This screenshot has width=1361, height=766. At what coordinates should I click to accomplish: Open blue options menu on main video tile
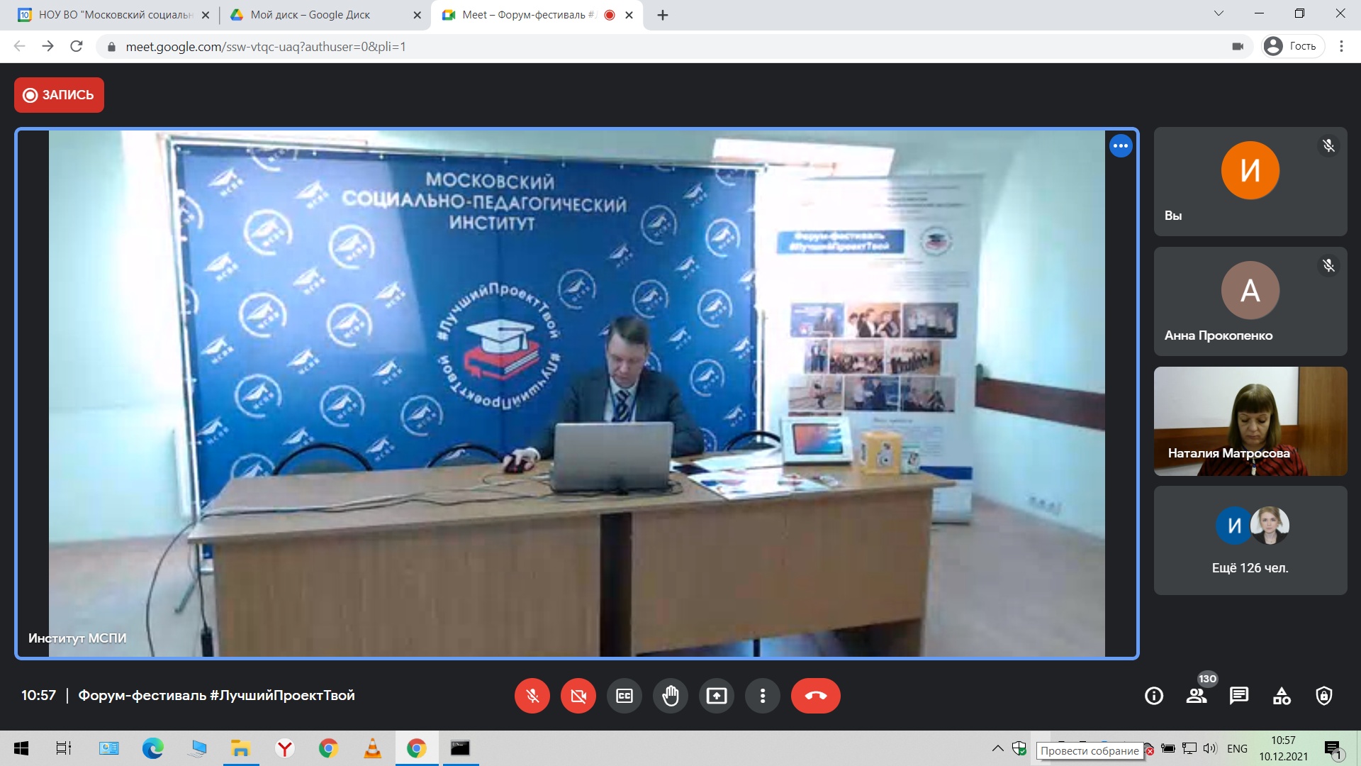click(1121, 146)
